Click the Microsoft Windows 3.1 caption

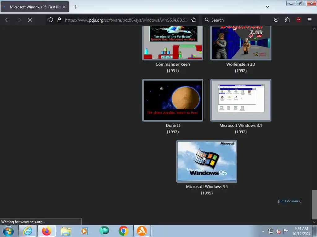(241, 125)
